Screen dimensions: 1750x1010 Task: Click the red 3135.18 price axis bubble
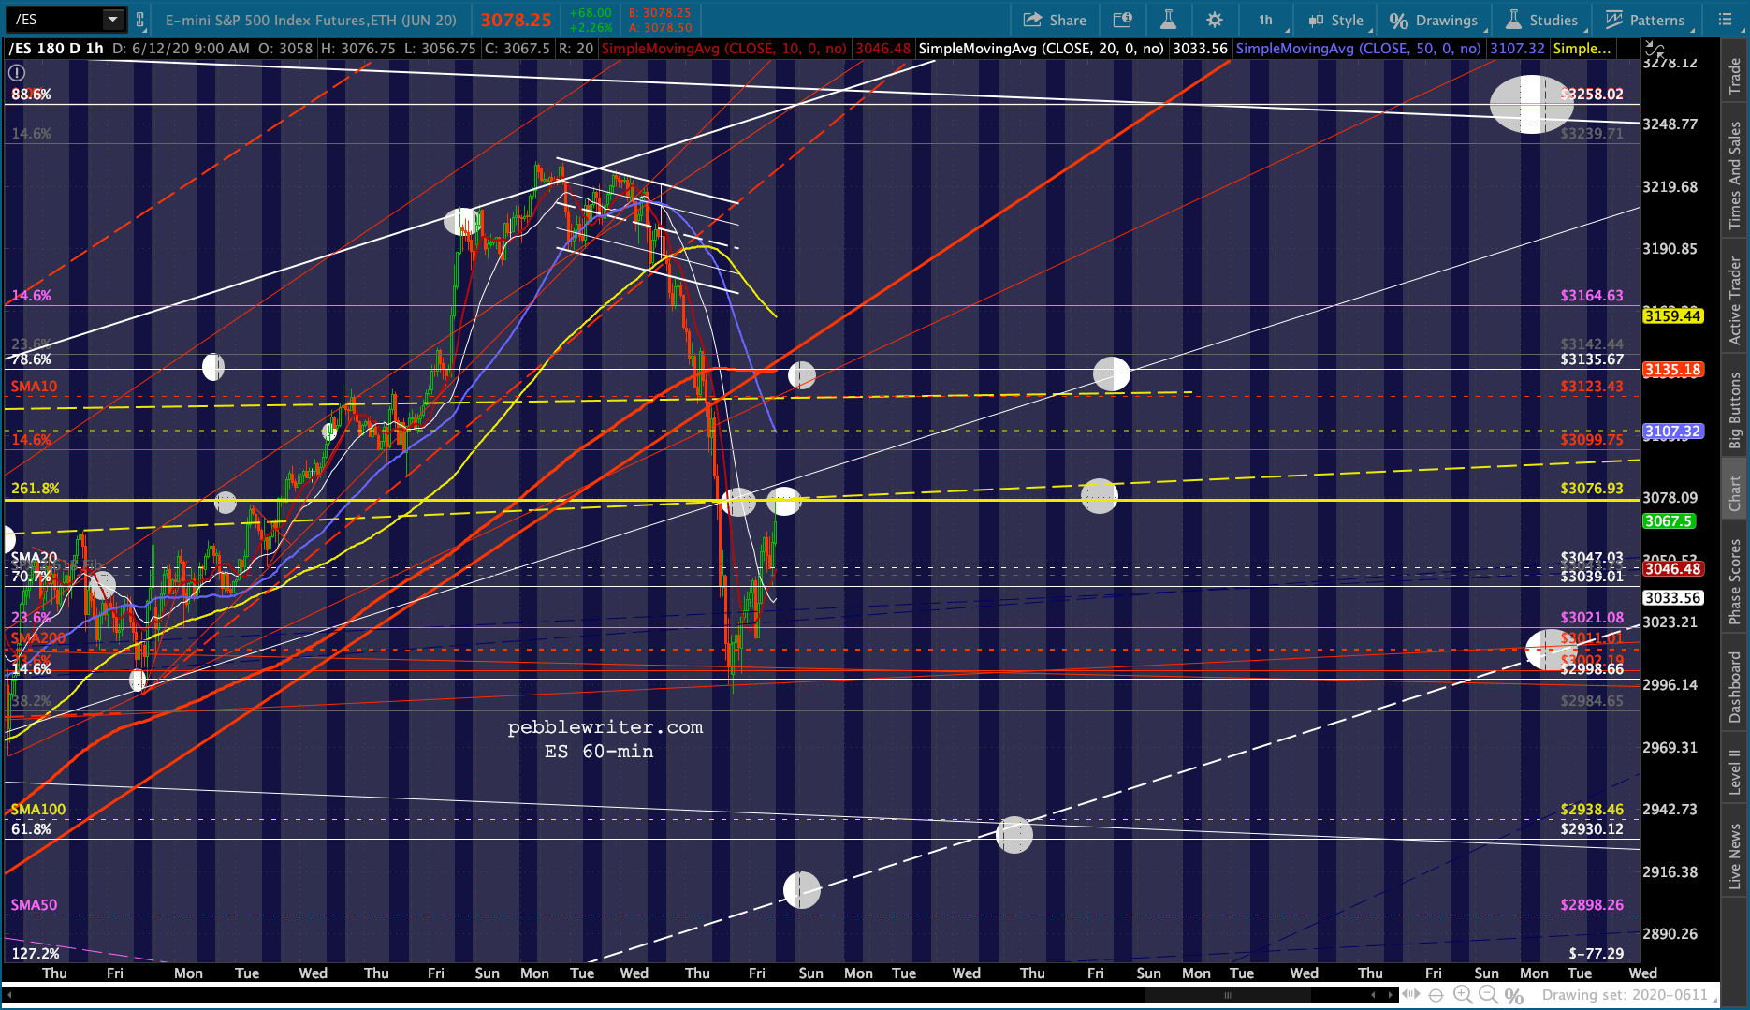pos(1672,370)
